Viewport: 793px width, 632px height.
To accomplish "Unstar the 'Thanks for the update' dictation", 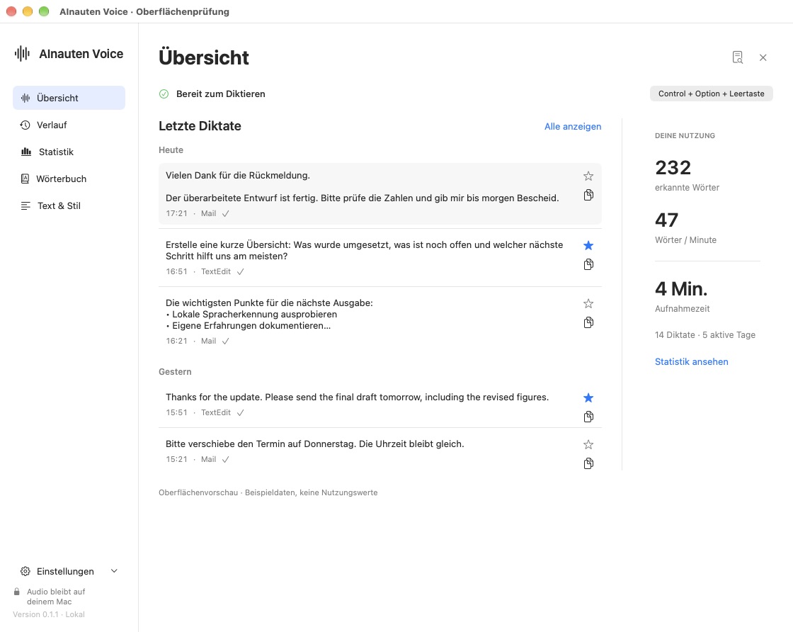I will [x=588, y=397].
